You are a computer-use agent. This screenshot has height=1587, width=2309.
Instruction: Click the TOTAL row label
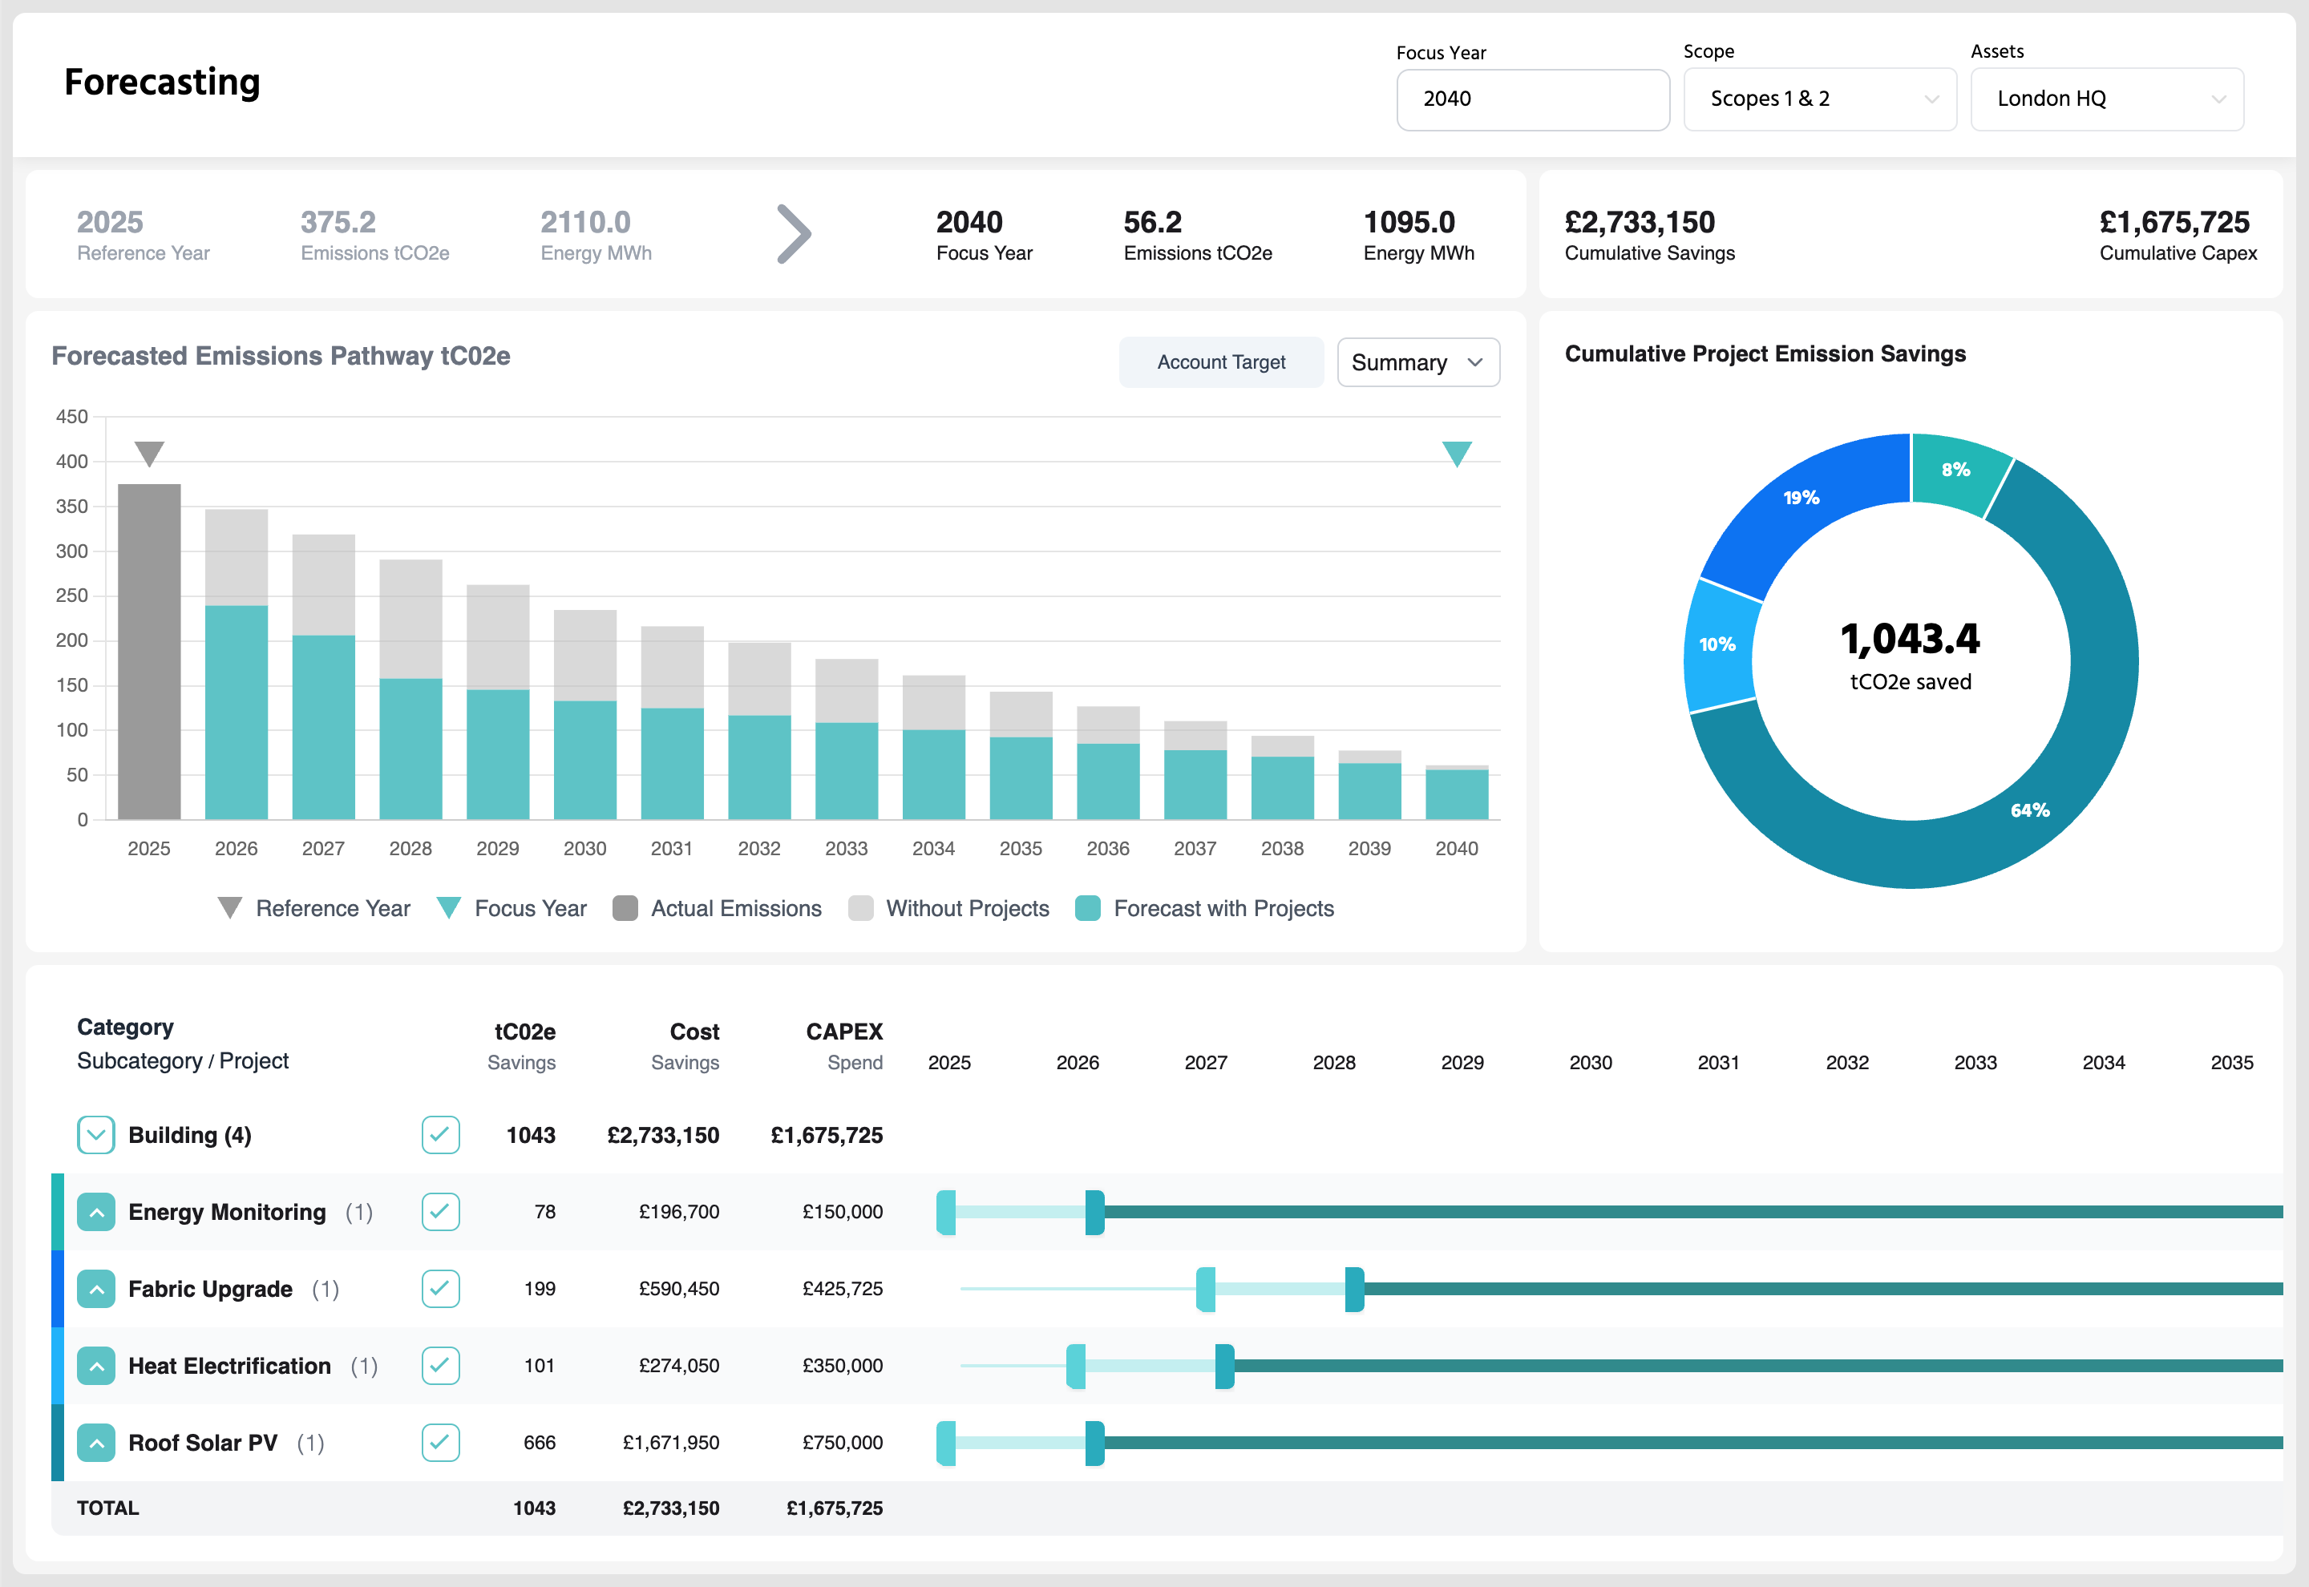coord(107,1508)
